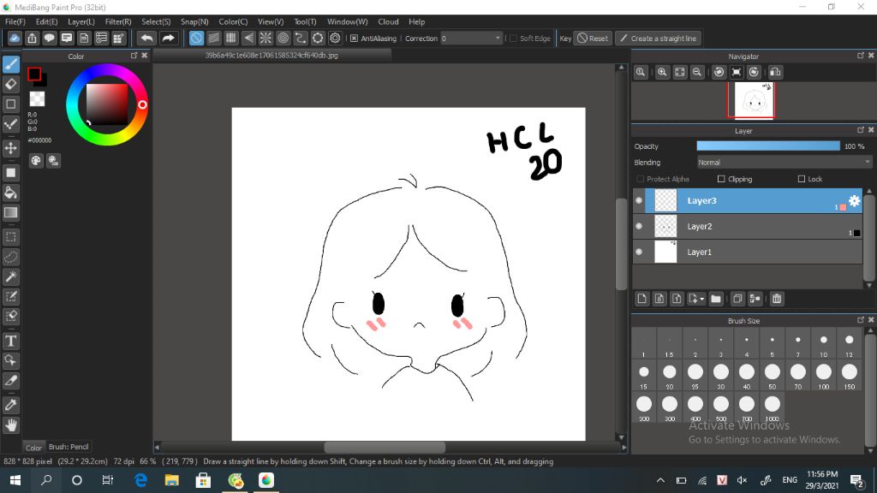Select brush size 10
877x493 pixels.
coord(823,344)
